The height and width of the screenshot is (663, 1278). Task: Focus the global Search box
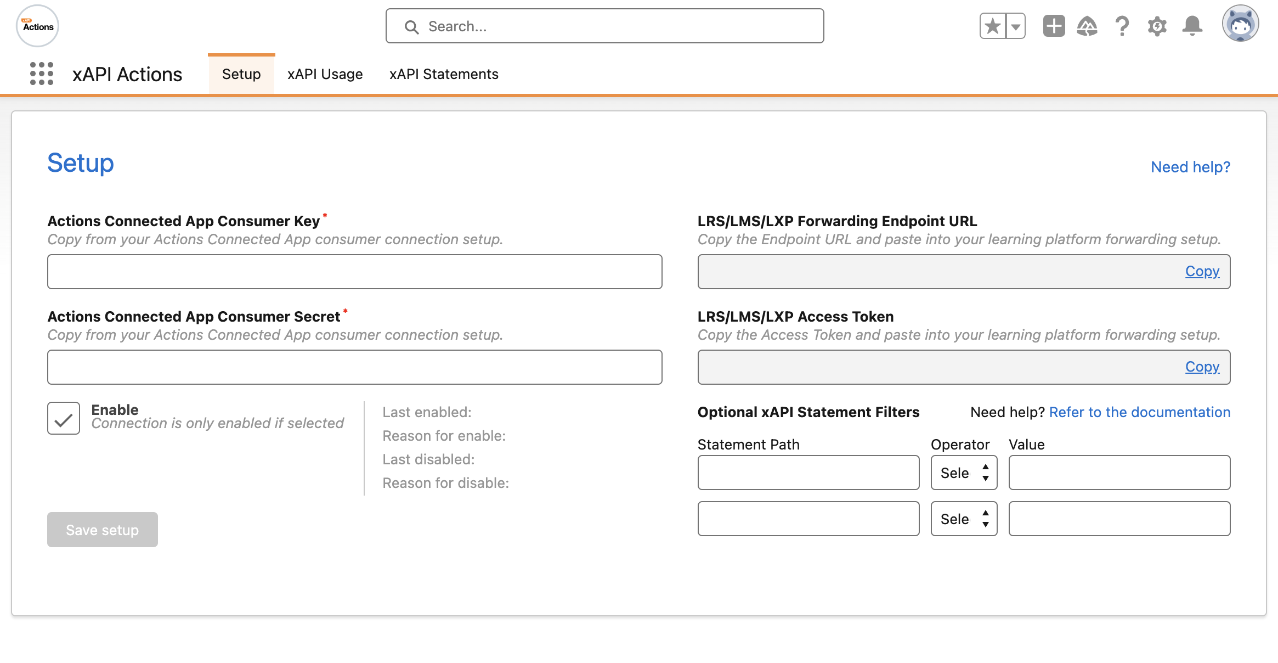[604, 26]
